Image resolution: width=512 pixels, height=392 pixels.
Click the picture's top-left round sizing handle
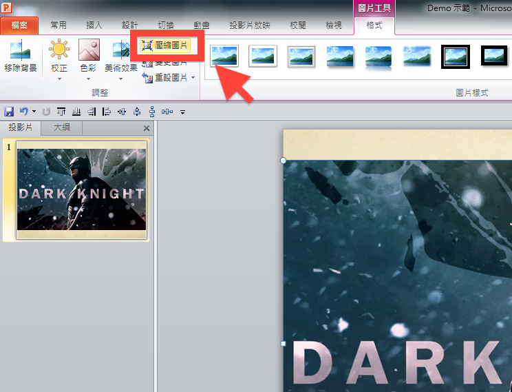click(283, 161)
